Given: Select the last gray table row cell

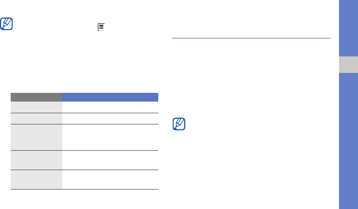Looking at the screenshot, I should click(37, 179).
